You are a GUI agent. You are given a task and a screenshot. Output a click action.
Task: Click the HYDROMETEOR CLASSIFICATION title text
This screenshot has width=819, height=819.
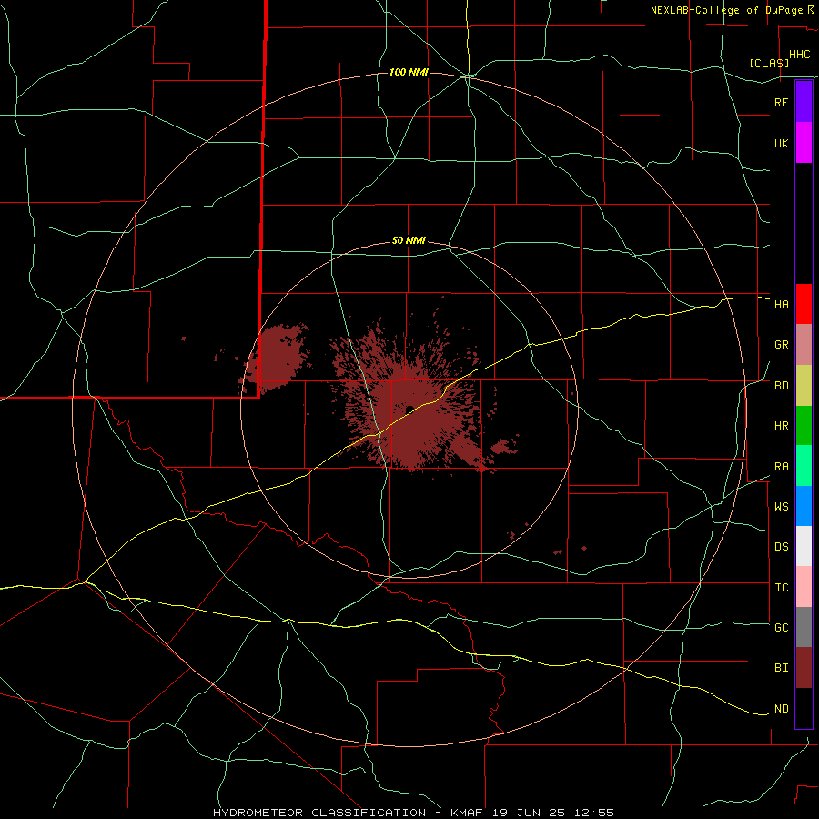tap(319, 813)
